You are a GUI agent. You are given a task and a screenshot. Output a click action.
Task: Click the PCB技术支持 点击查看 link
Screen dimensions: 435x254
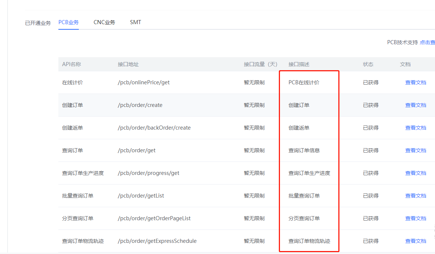click(427, 42)
